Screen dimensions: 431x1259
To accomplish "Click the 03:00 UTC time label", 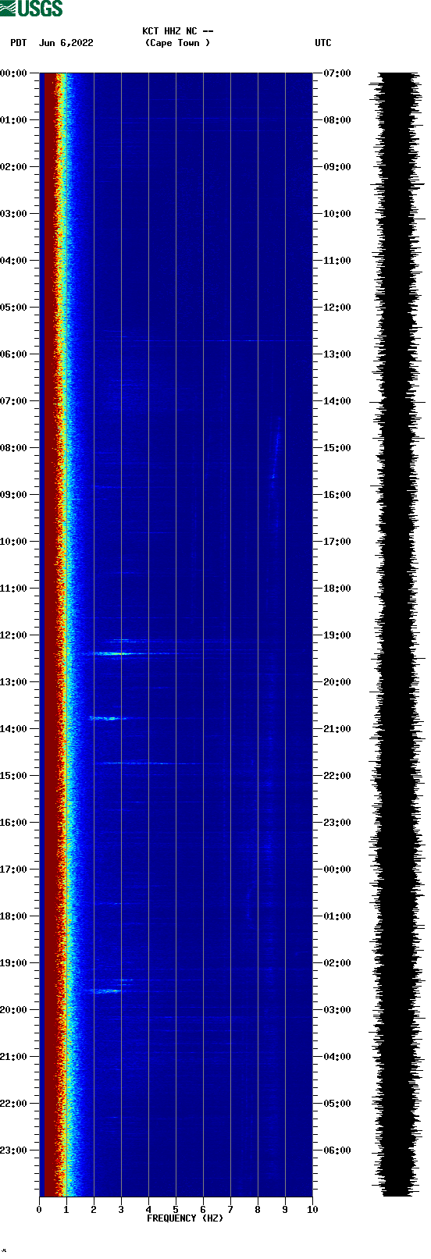I will point(337,1010).
